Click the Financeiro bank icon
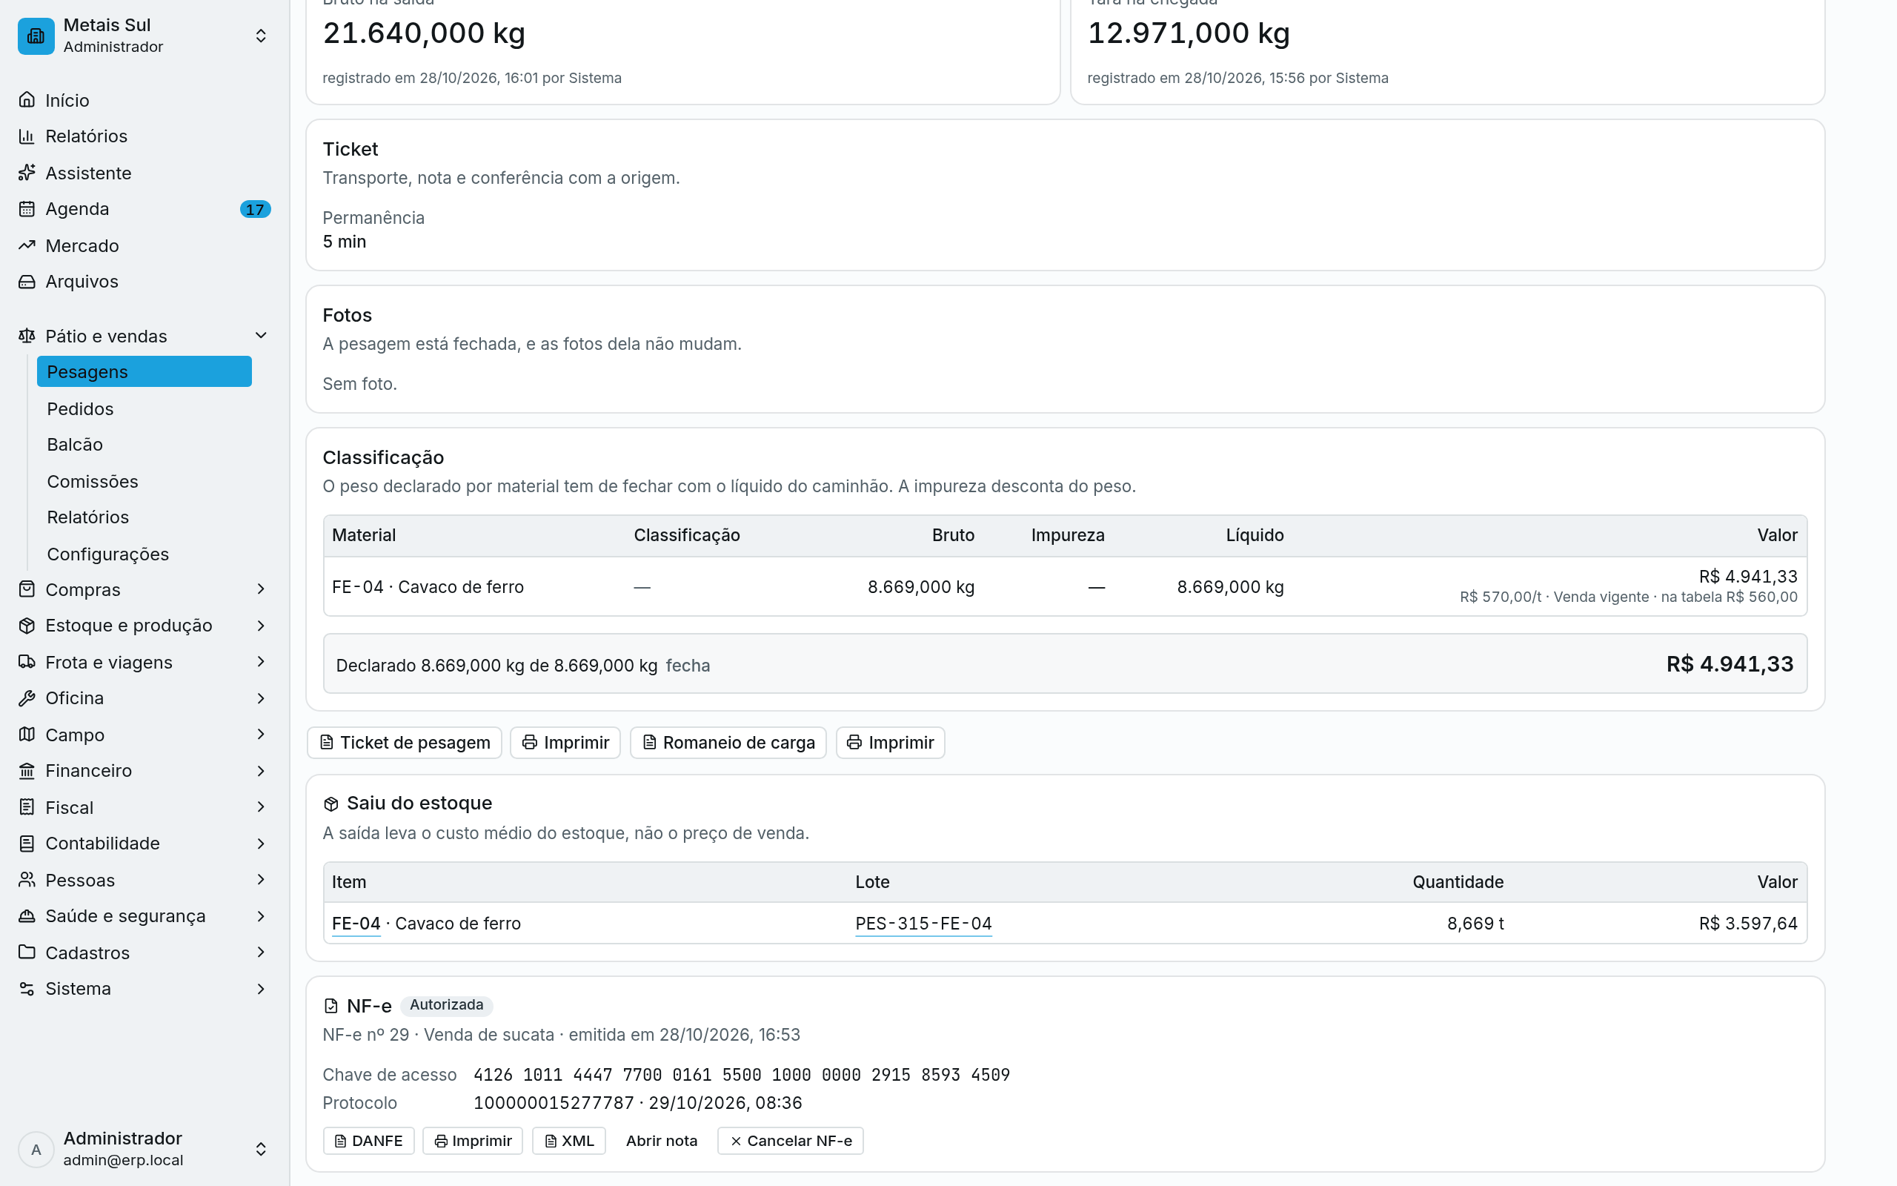This screenshot has width=1897, height=1186. [x=27, y=770]
